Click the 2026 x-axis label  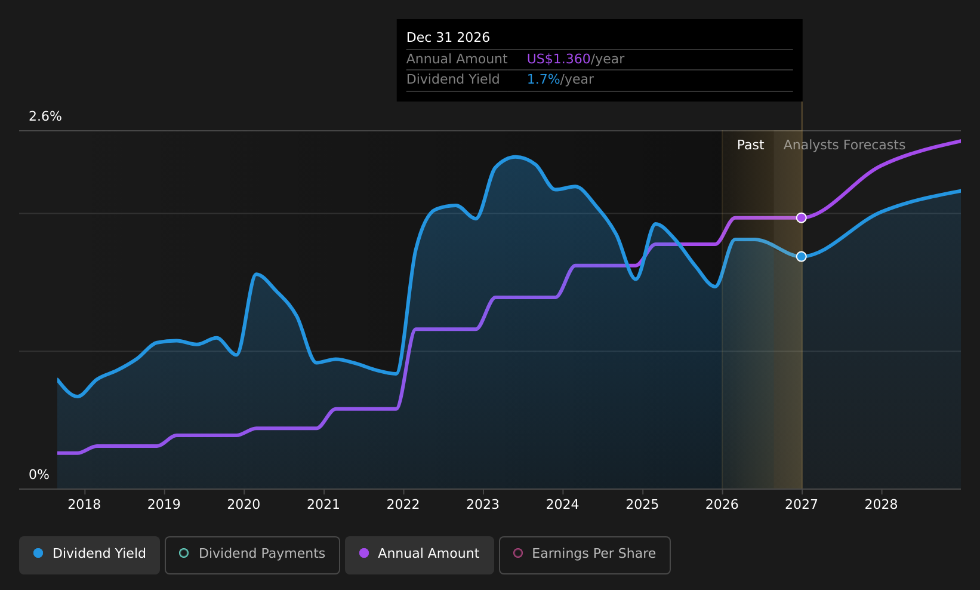click(x=722, y=505)
